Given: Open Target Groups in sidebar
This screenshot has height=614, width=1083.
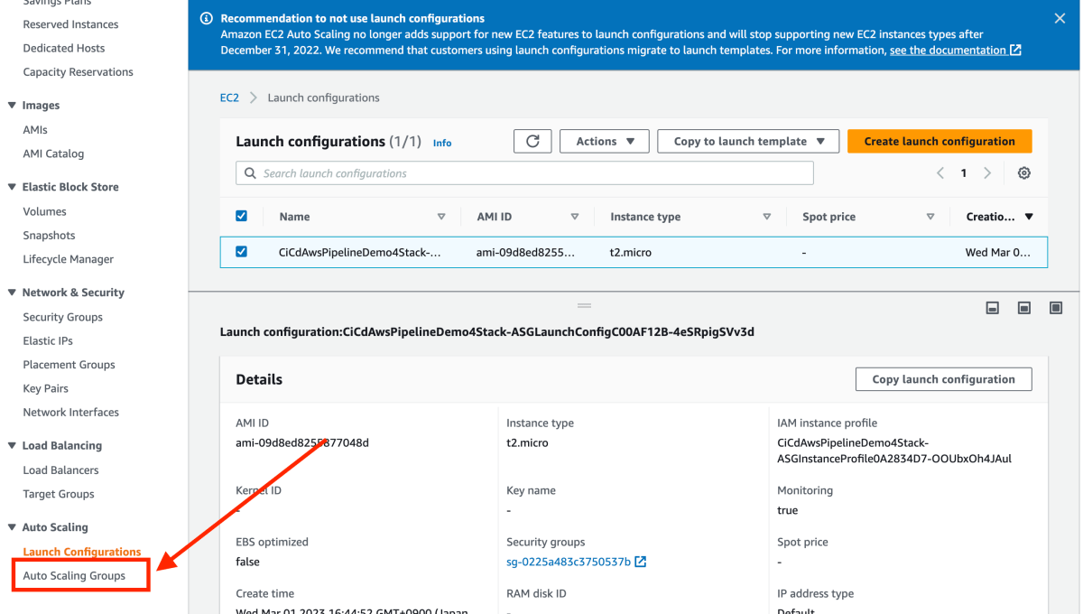Looking at the screenshot, I should click(x=59, y=494).
